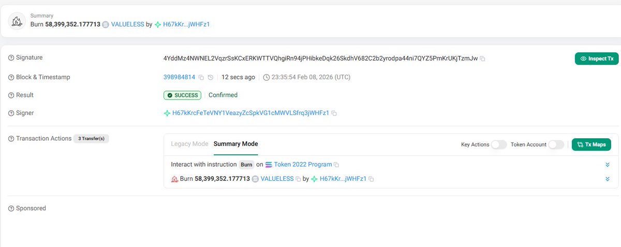Open H67kKr...jWHFz1 link in Burn action row
This screenshot has width=621, height=247.
(343, 179)
